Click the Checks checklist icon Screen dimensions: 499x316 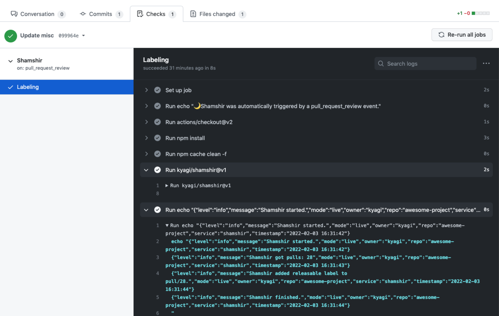pos(140,14)
